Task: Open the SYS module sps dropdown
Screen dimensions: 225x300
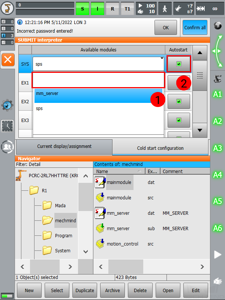Action: [99, 64]
